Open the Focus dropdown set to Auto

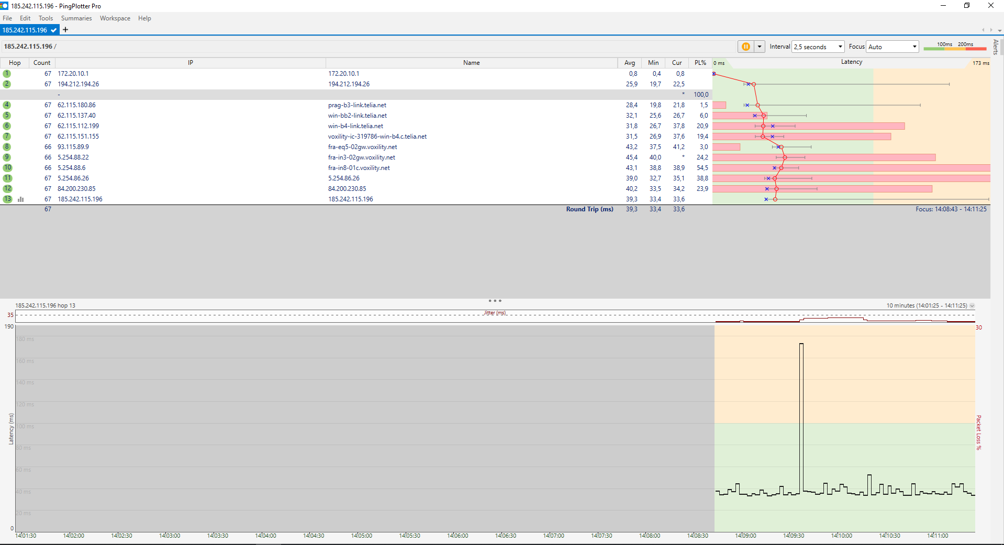tap(893, 47)
